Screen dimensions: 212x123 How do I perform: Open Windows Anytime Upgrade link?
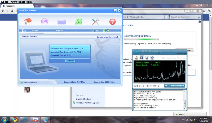tap(88, 103)
